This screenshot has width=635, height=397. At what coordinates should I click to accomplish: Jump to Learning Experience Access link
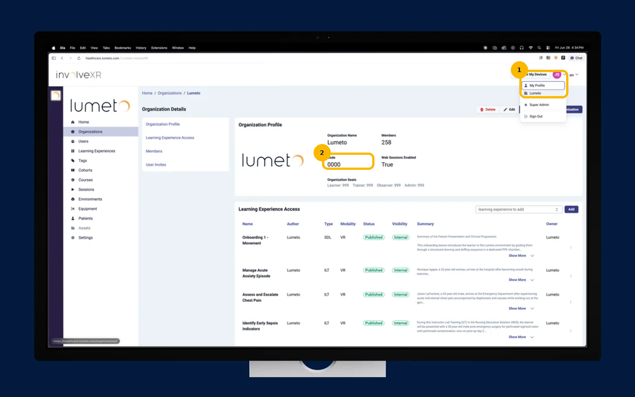click(x=170, y=138)
